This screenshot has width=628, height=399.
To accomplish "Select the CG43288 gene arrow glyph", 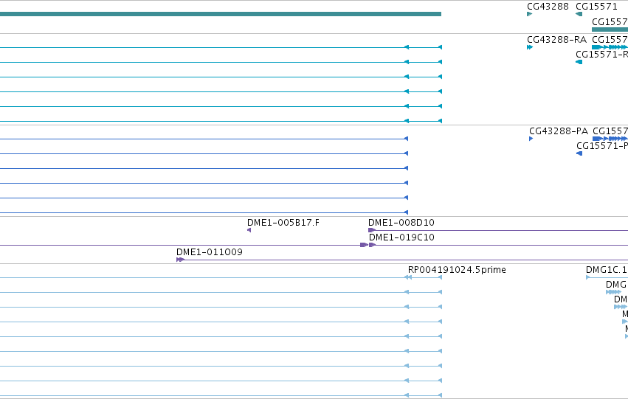I will (529, 14).
